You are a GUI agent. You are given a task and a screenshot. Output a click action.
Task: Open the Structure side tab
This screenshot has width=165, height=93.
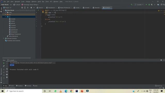point(1,71)
